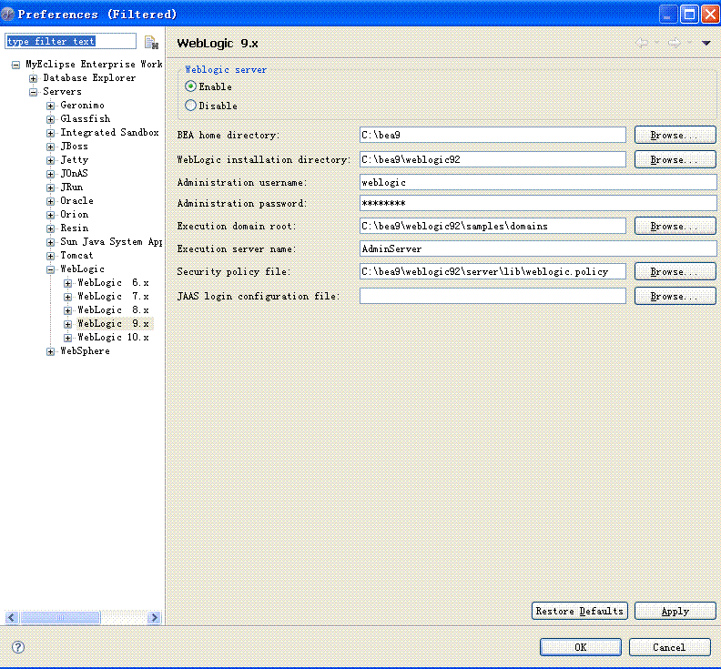This screenshot has width=721, height=669.
Task: Expand the Glassfish node
Action: [51, 119]
